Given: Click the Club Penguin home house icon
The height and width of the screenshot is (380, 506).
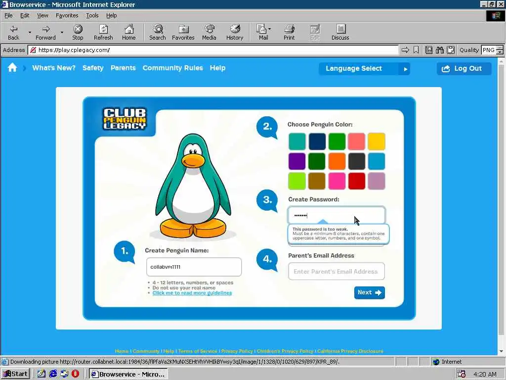Looking at the screenshot, I should tap(12, 67).
